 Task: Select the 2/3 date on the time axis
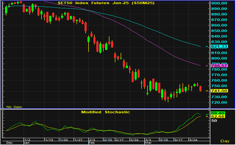(92, 140)
